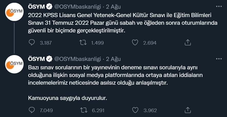Retweet the second tweet with 6.291 retweets
Image resolution: width=227 pixels, height=117 pixels.
click(x=84, y=110)
